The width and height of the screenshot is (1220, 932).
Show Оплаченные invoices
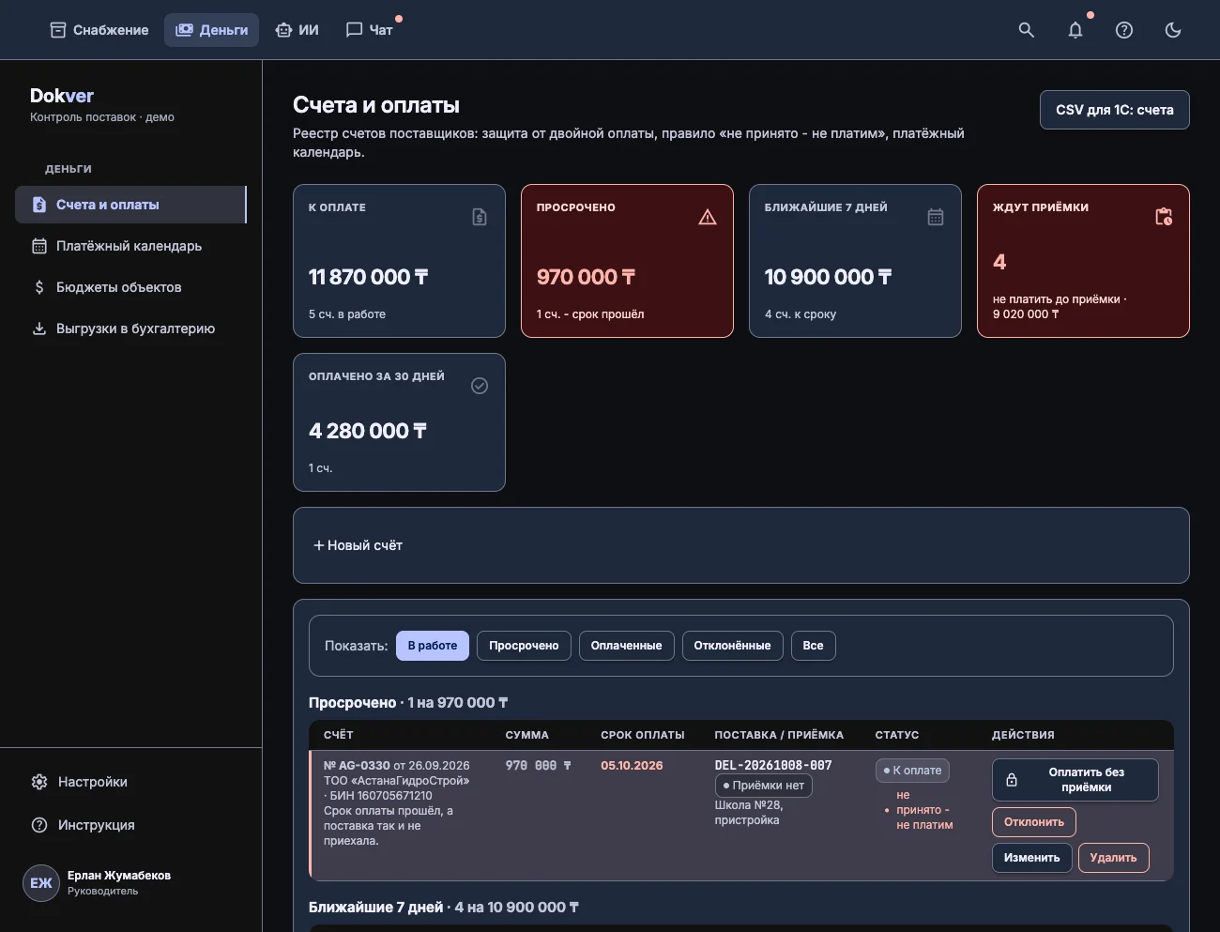[627, 646]
